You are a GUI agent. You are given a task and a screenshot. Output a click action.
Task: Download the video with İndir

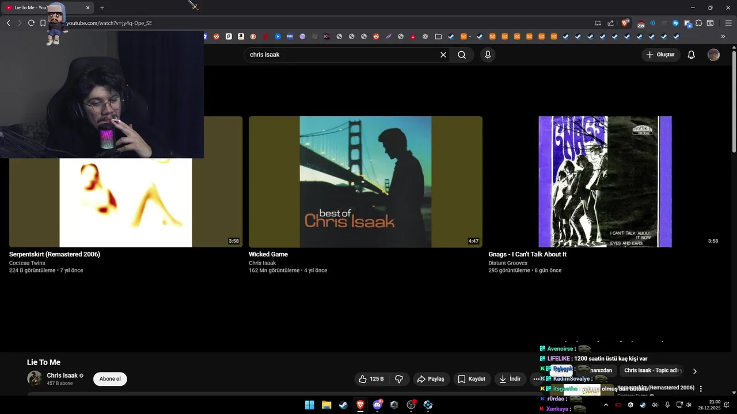[x=510, y=379]
